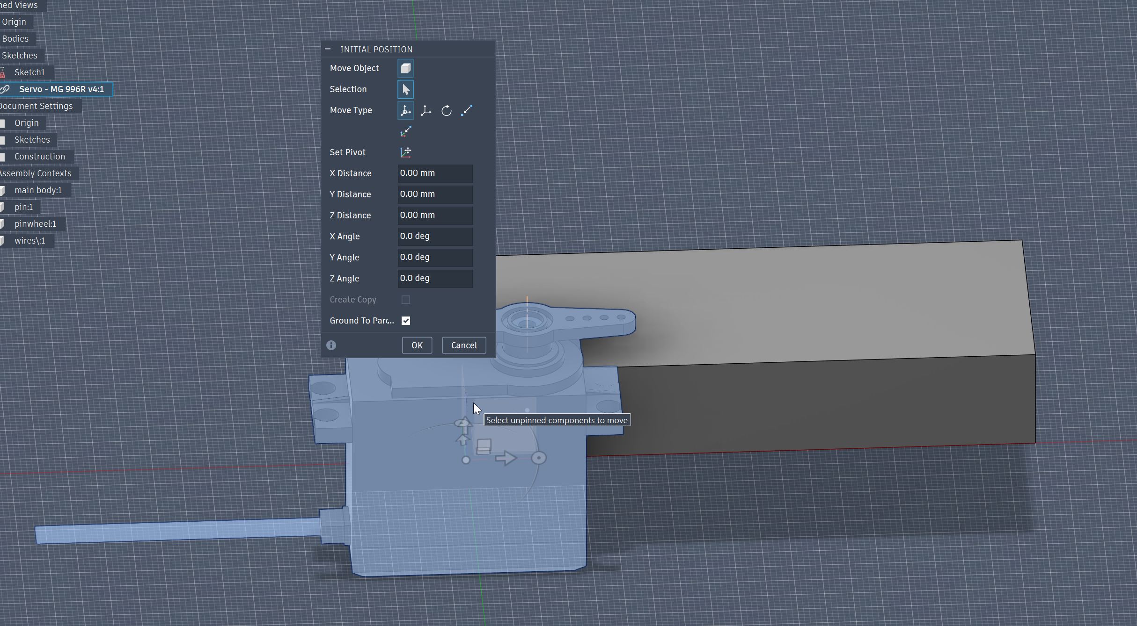Image resolution: width=1137 pixels, height=626 pixels.
Task: Select pinwheel:1 in the browser tree
Action: (36, 223)
